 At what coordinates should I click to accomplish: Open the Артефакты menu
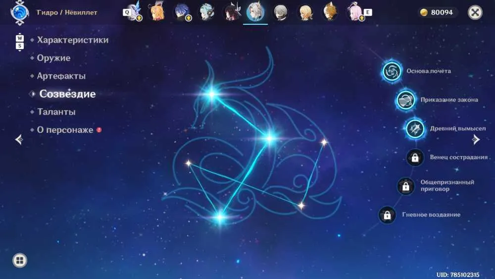(x=61, y=76)
